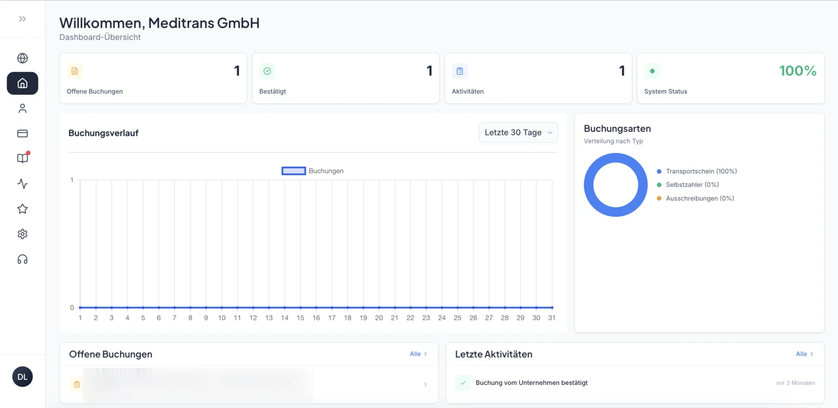Screen dimensions: 838x408
Task: Click the Selbstzahler (0%) legend entry
Action: [x=688, y=185]
